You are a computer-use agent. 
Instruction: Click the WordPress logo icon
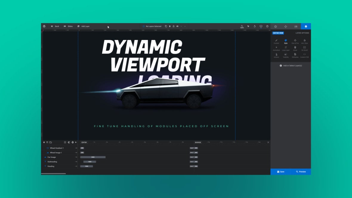(x=44, y=26)
